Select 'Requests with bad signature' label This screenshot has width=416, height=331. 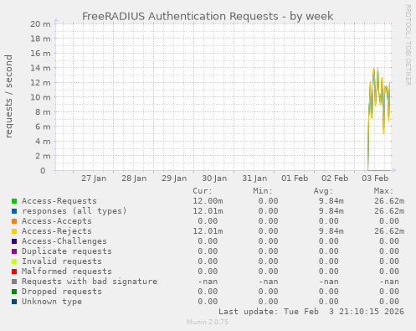(90, 282)
